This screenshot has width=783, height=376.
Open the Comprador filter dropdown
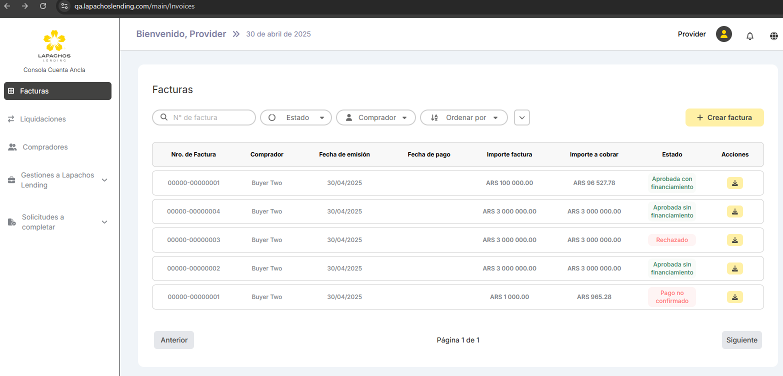(375, 117)
